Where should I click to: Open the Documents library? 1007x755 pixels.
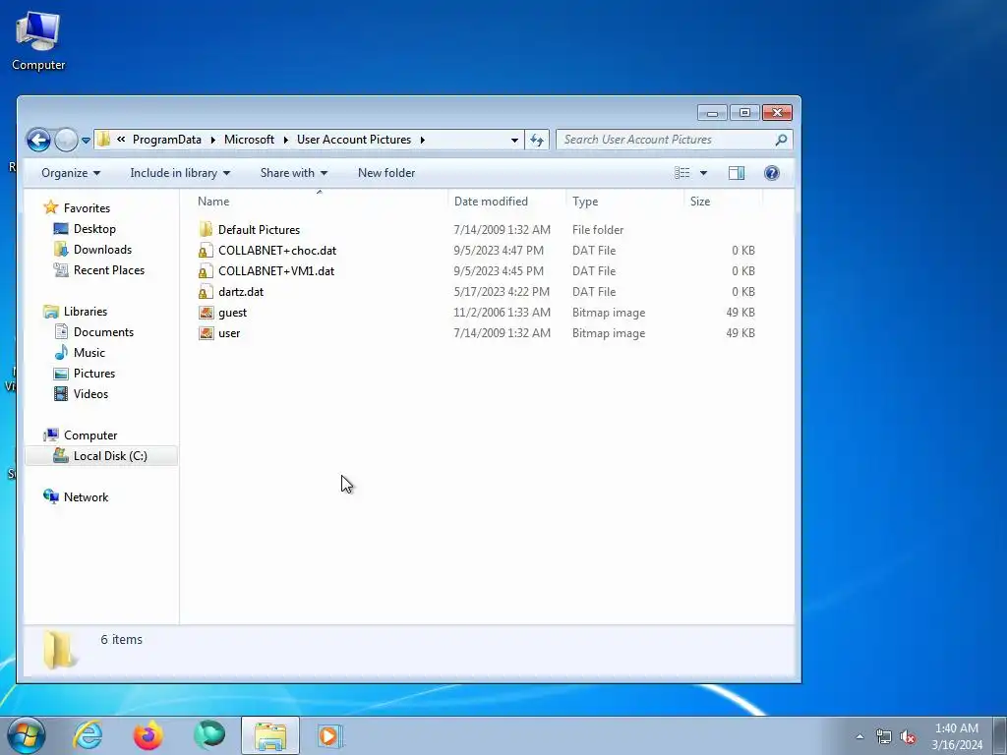103,332
